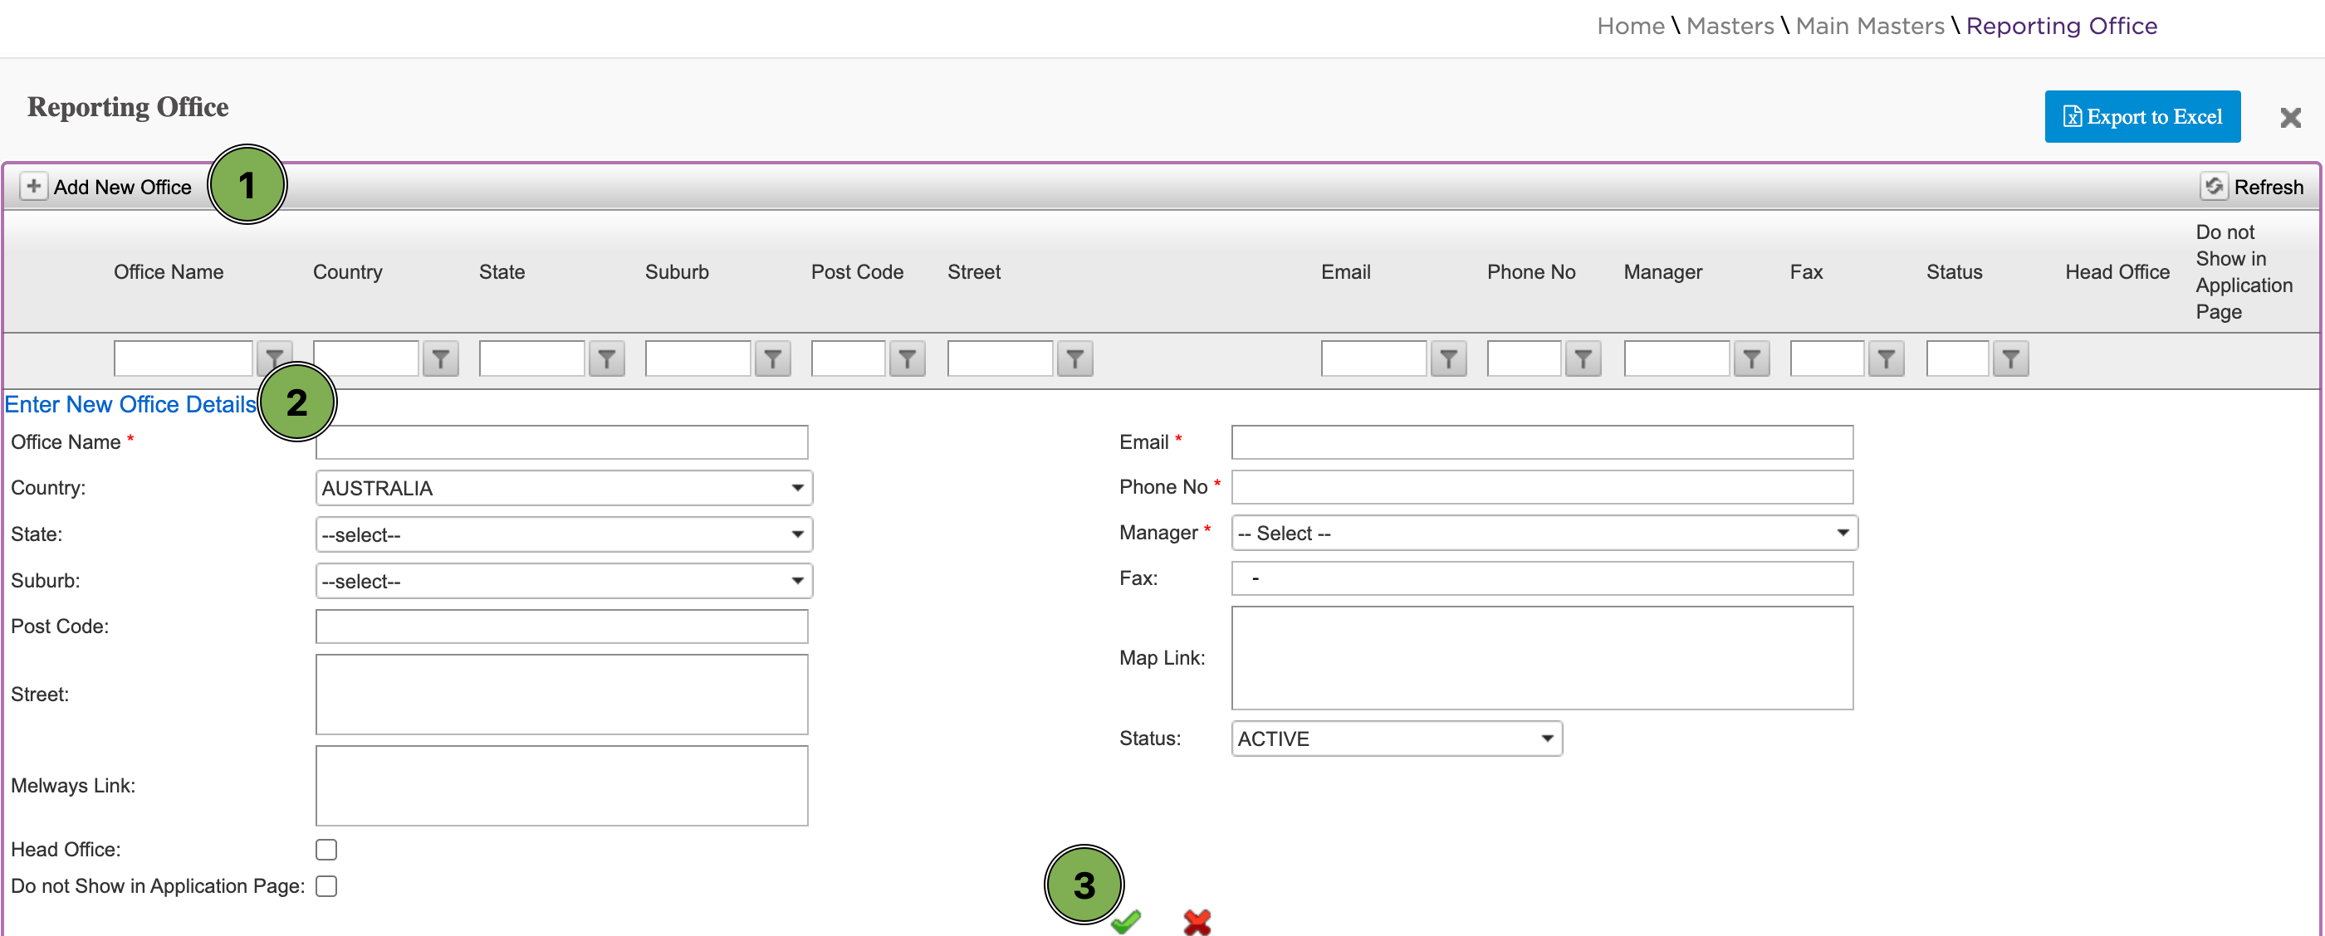
Task: Focus the Post Code form input
Action: point(561,626)
